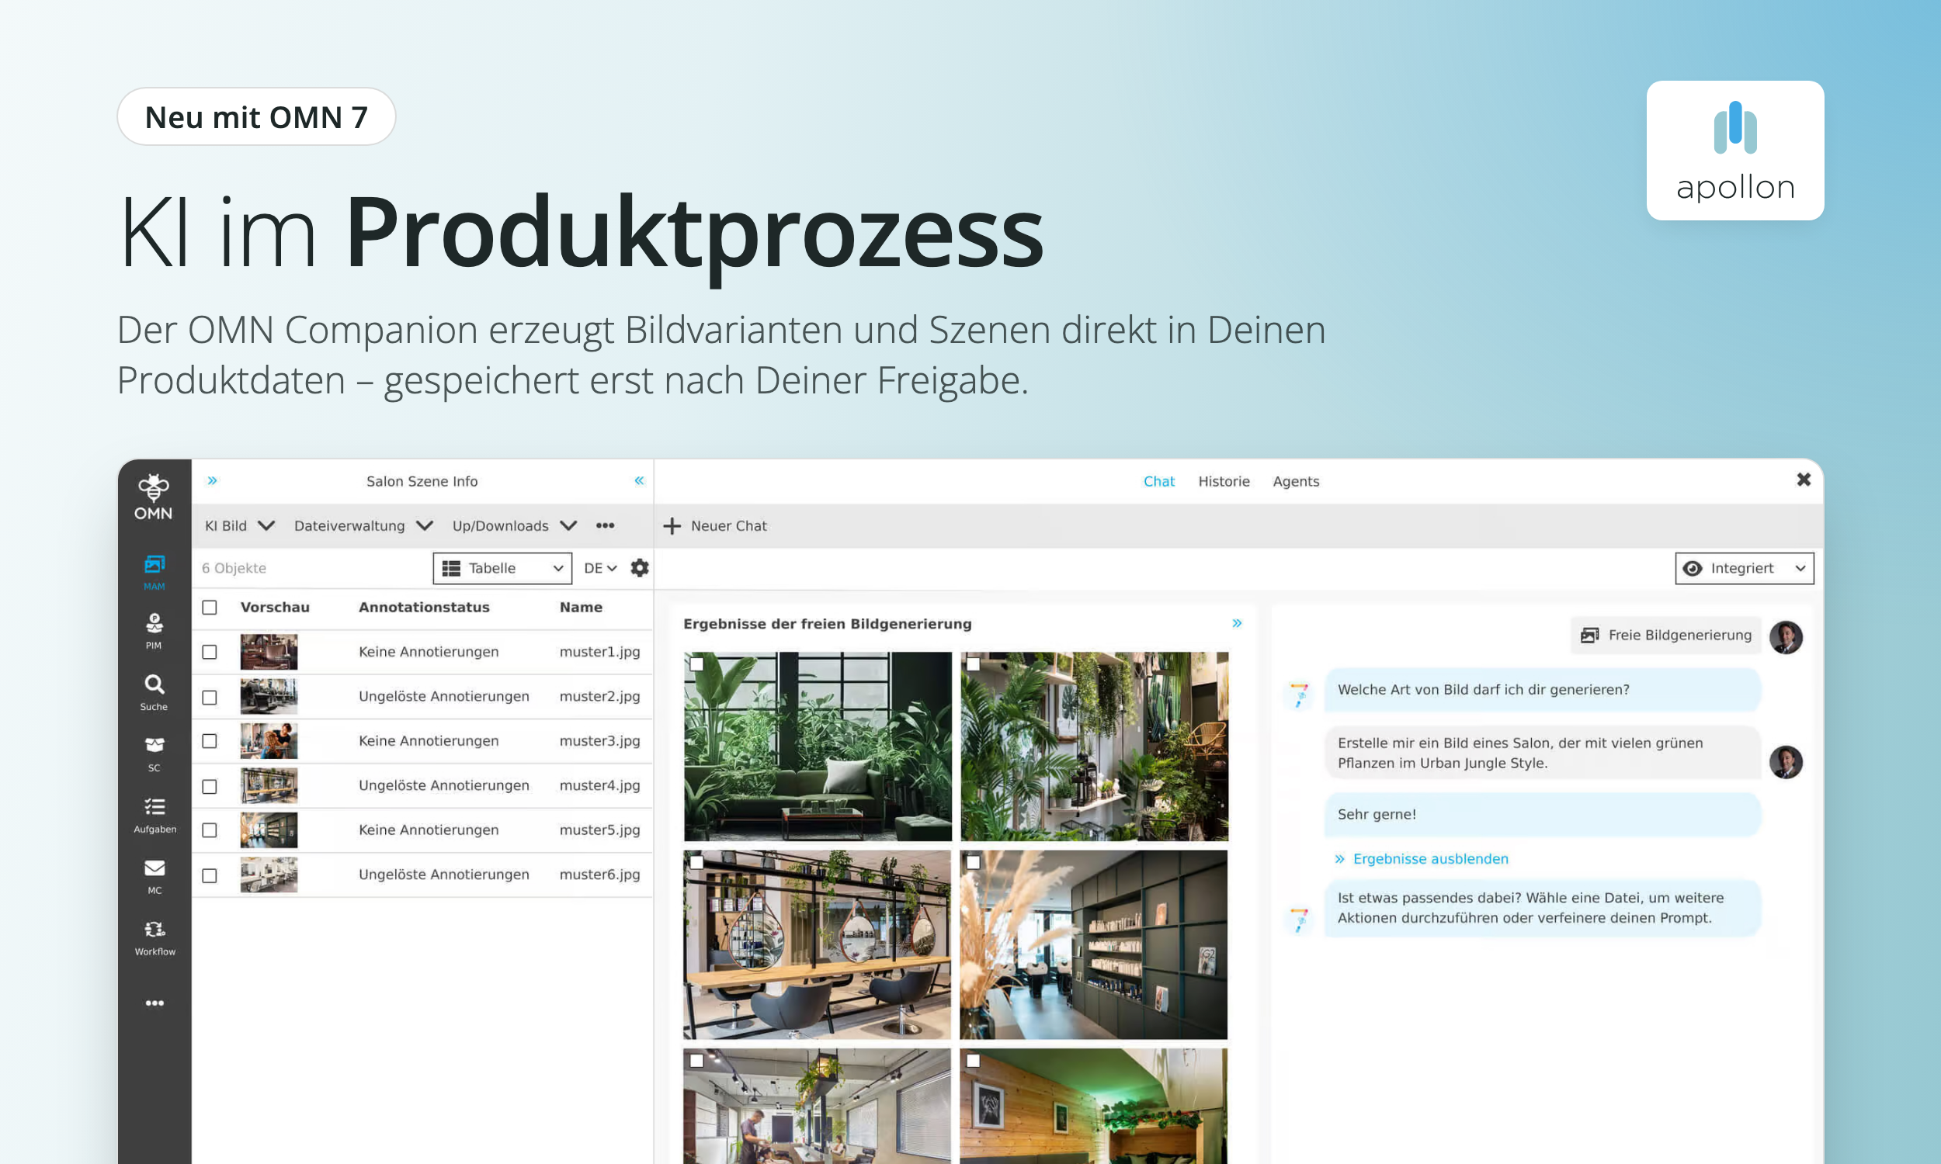The height and width of the screenshot is (1164, 1941).
Task: Click the user avatar next to Freie Bildgenerierung
Action: click(1786, 637)
